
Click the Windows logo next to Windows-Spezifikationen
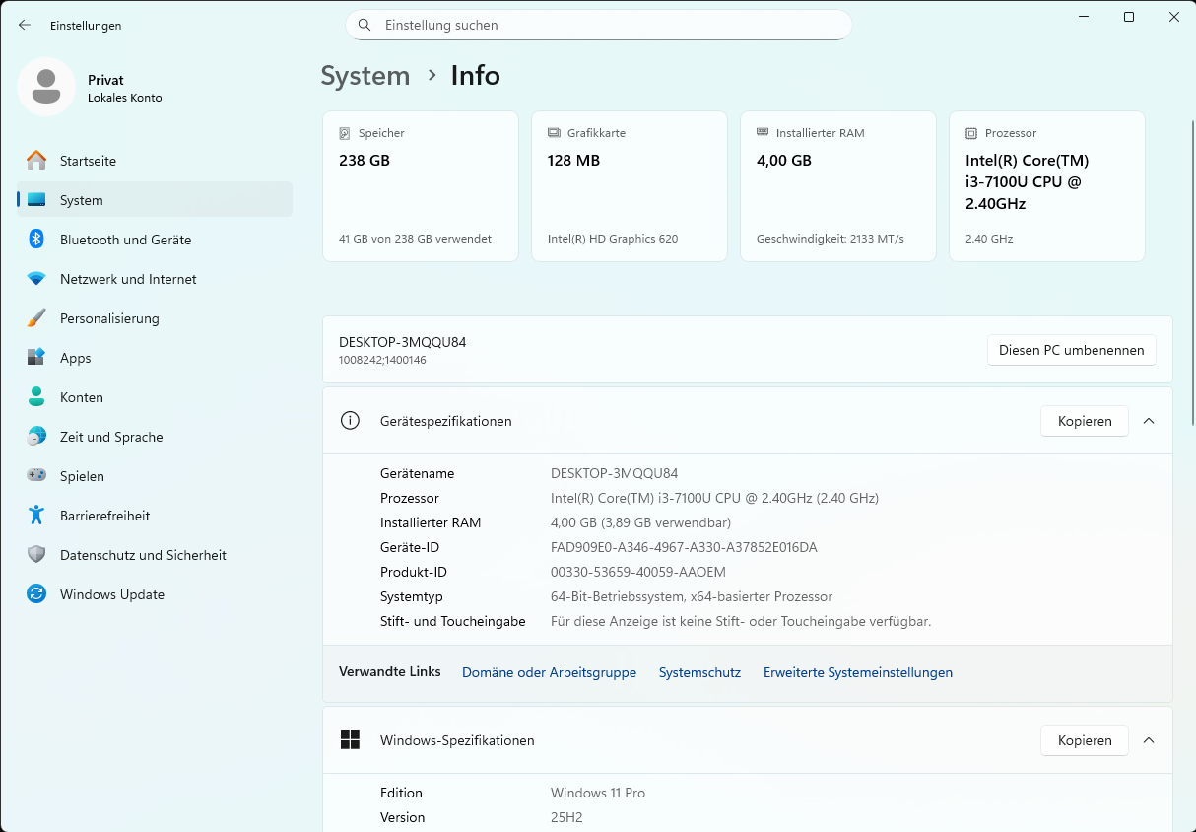click(x=350, y=740)
